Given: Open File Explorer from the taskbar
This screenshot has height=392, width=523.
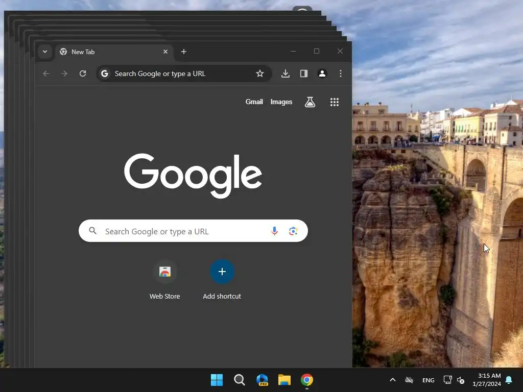Looking at the screenshot, I should (284, 380).
